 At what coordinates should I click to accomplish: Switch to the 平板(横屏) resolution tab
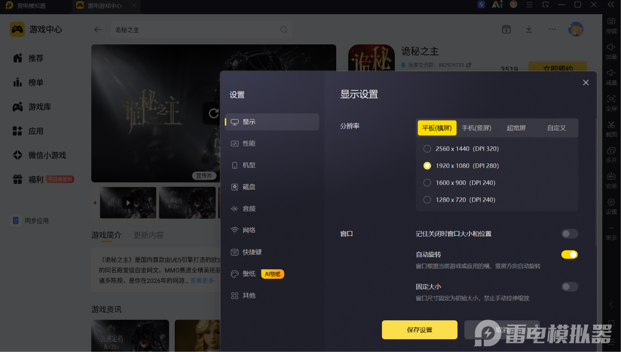437,128
